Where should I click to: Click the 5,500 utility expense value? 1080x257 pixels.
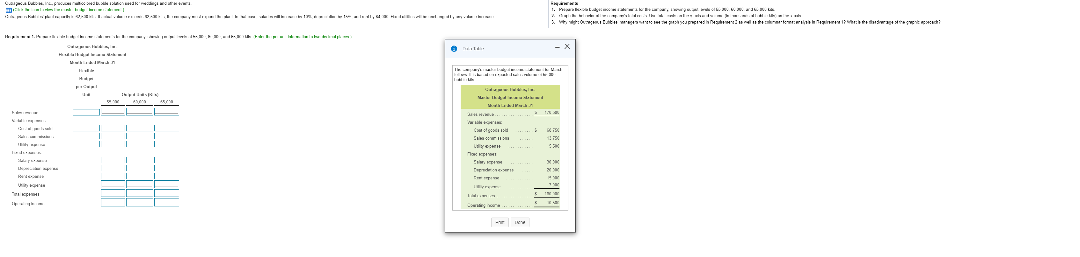(x=554, y=146)
